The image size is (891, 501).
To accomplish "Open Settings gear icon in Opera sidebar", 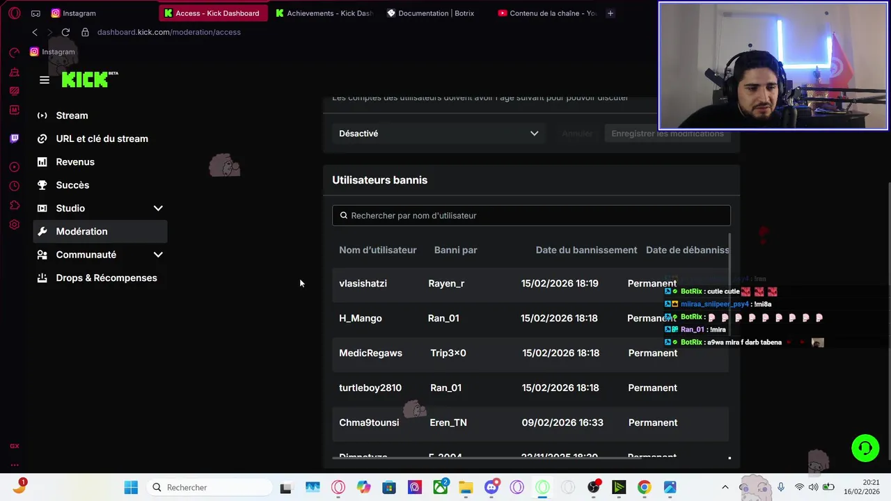I will [14, 224].
